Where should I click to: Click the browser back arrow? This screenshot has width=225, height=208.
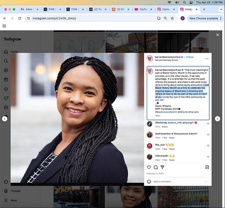[x=5, y=18]
